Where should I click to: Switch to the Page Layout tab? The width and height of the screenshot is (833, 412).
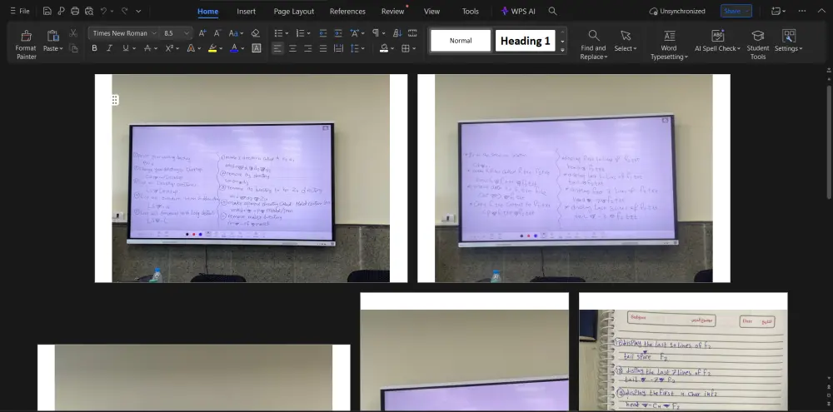[x=294, y=11]
